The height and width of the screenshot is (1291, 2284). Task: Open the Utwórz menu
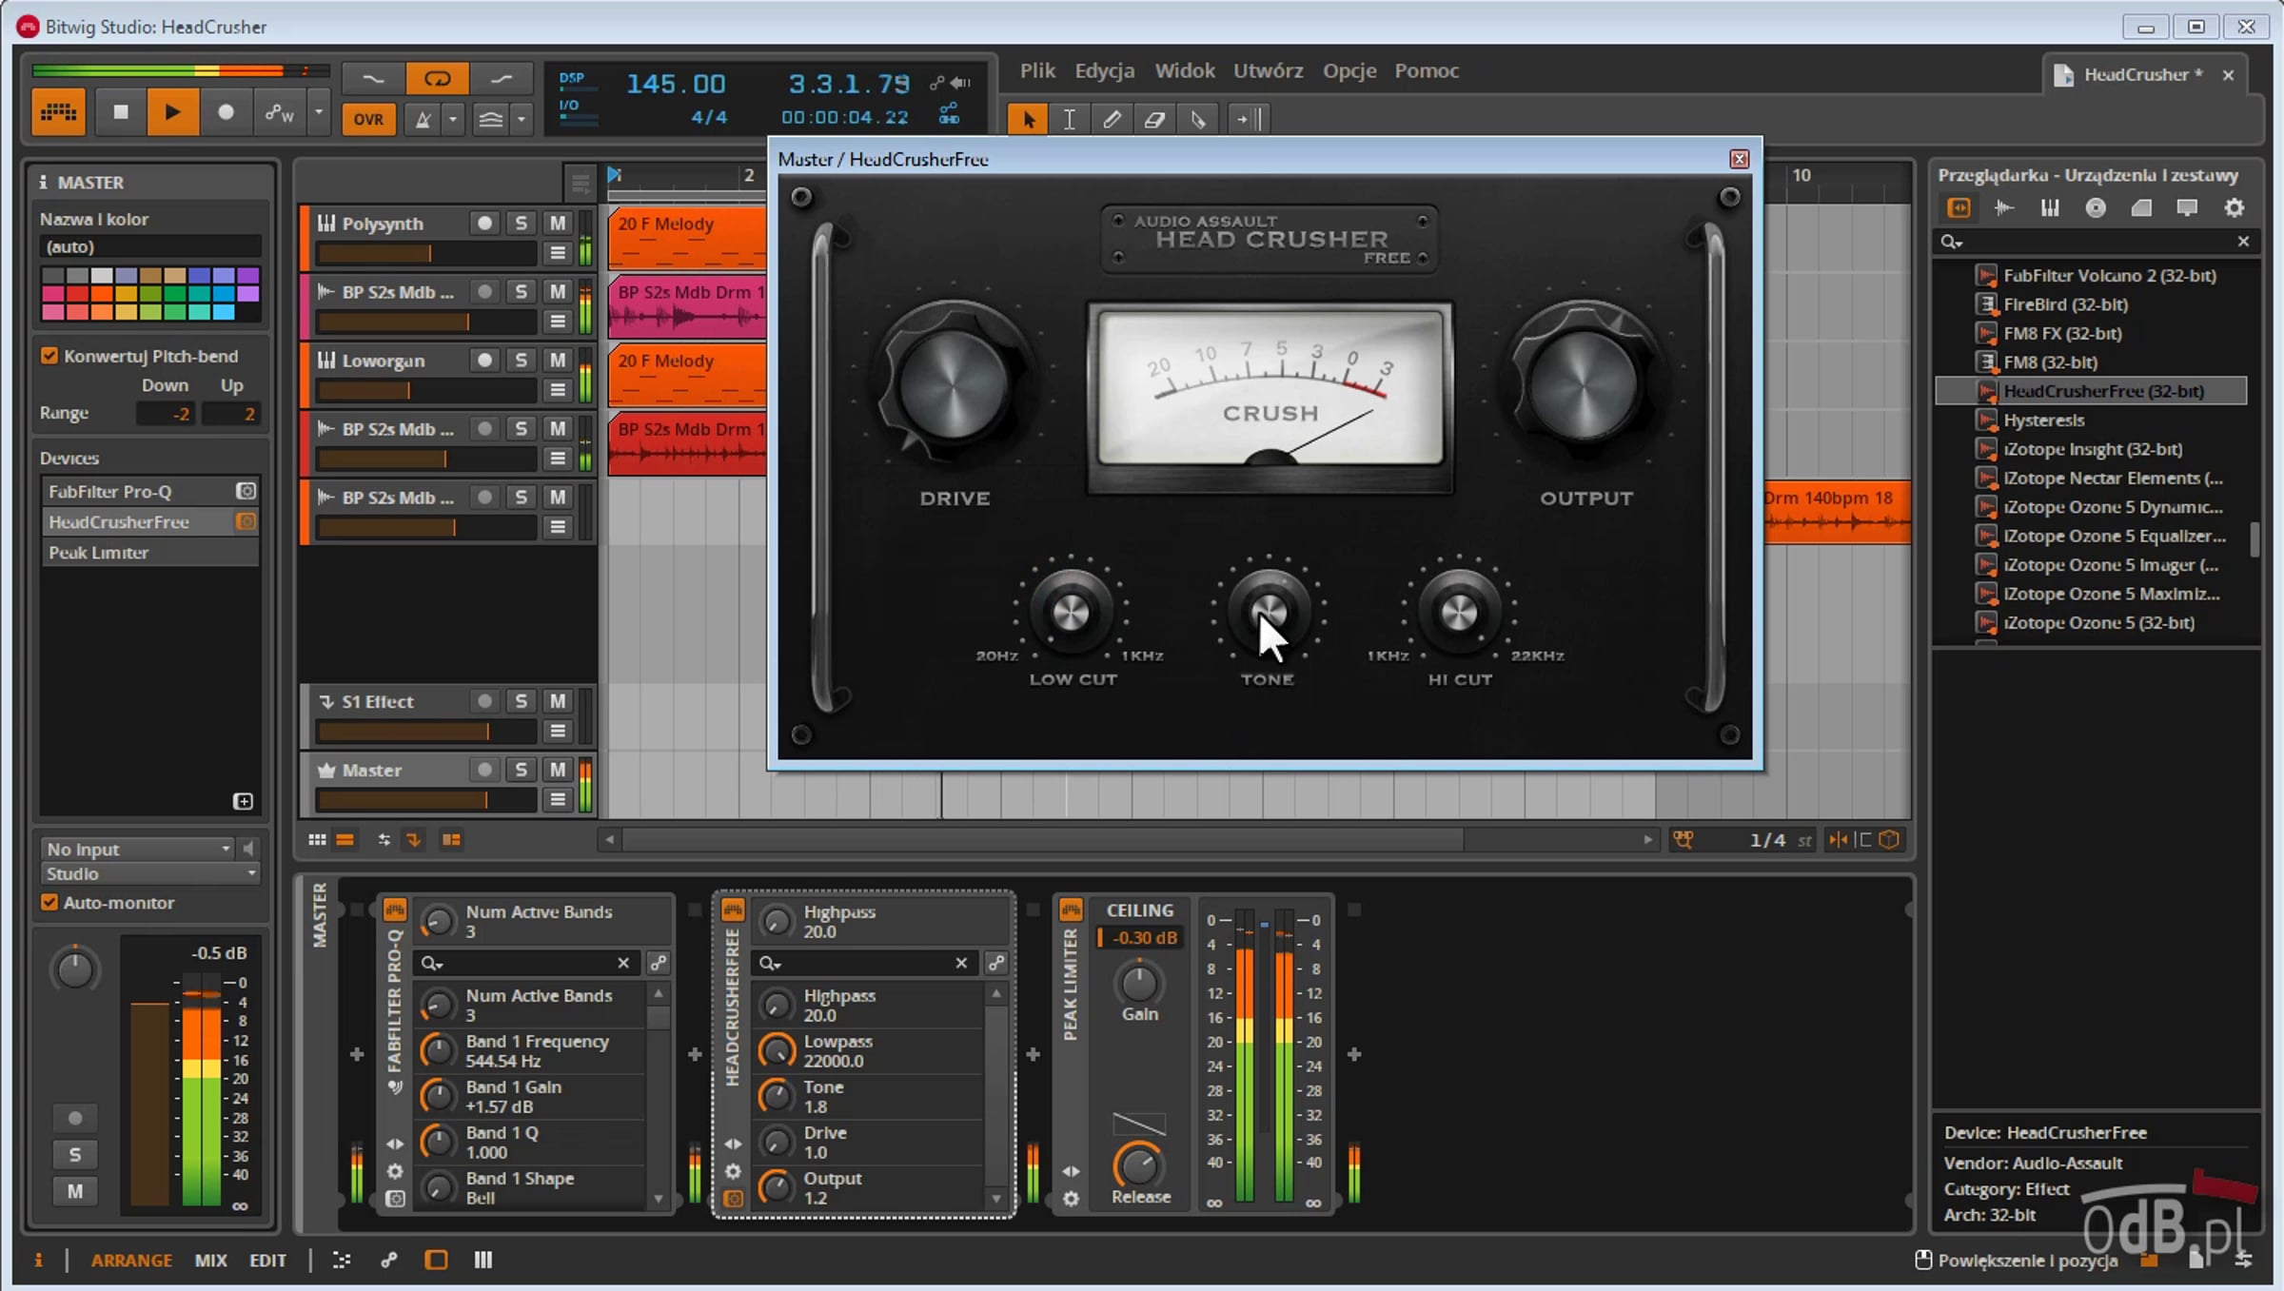point(1268,70)
